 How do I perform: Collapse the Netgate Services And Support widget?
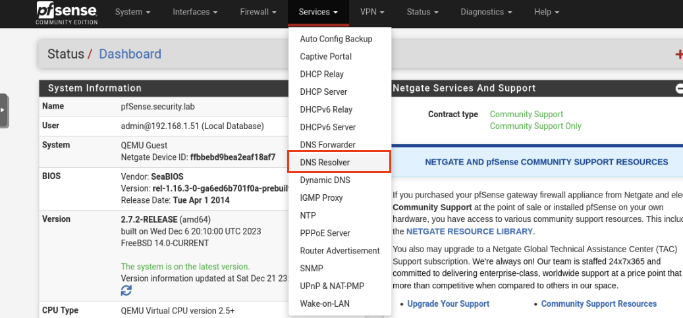(679, 88)
